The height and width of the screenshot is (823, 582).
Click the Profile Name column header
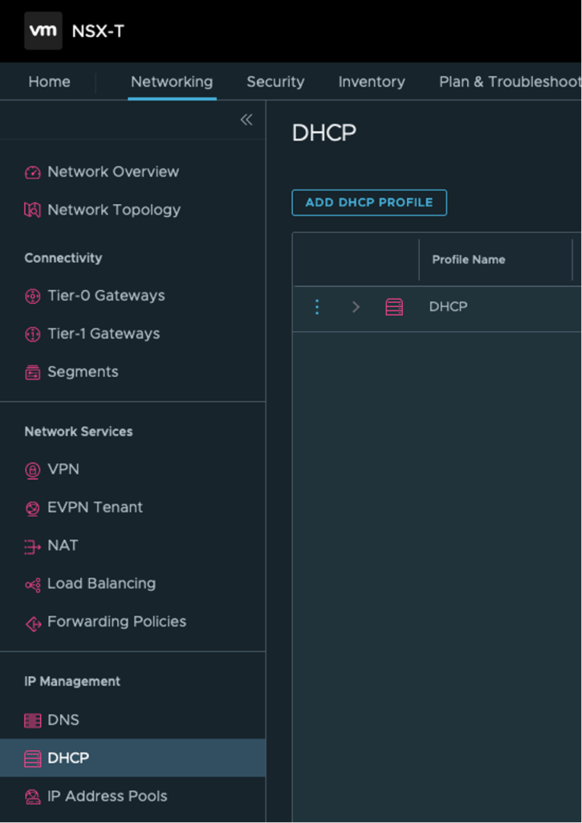click(469, 260)
